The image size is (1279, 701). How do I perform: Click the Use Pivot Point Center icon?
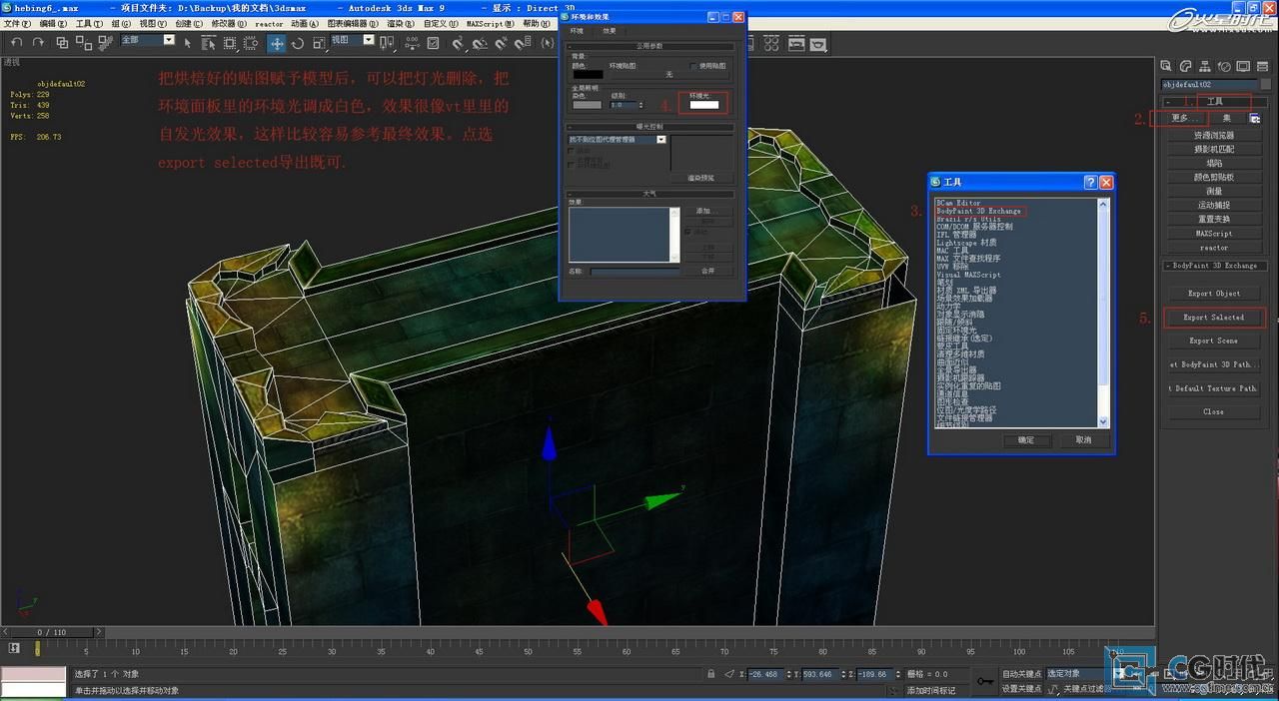pos(387,43)
